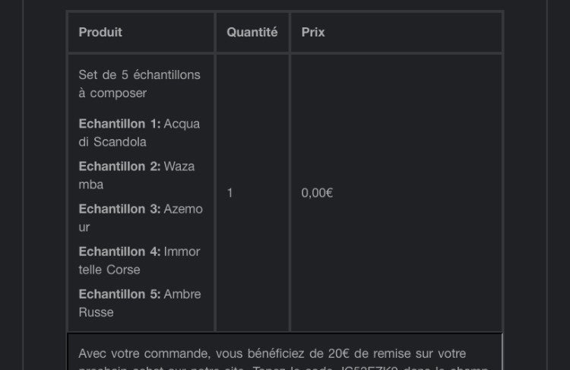The width and height of the screenshot is (570, 370).
Task: Click the price value "0,00€"
Action: [317, 193]
